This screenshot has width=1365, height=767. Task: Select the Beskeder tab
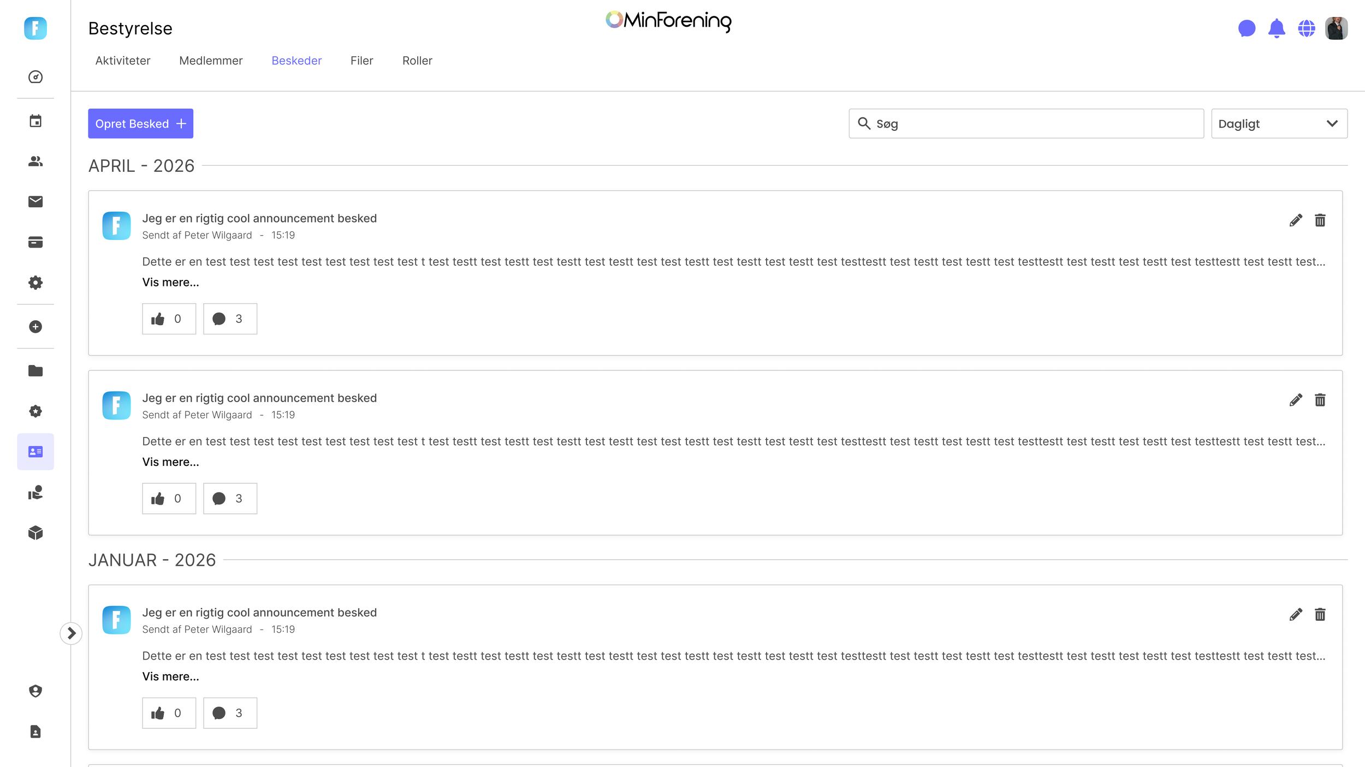(x=296, y=61)
